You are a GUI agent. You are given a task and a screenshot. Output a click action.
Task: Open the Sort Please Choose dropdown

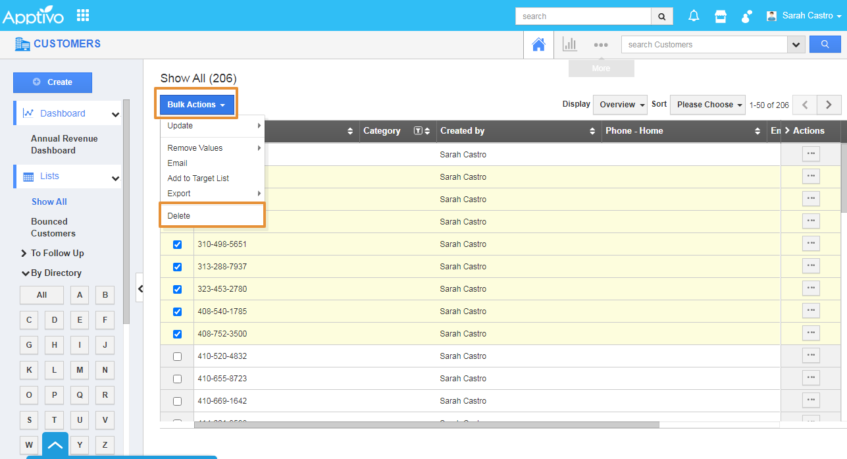point(707,105)
